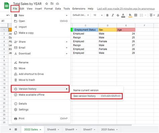Open the Help menu
The image size is (159, 133).
tap(91, 9)
